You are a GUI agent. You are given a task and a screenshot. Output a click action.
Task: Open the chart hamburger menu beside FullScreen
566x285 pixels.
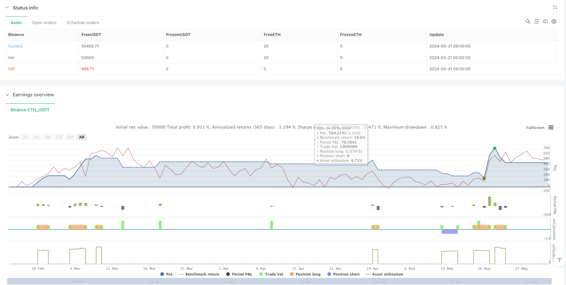coord(551,128)
